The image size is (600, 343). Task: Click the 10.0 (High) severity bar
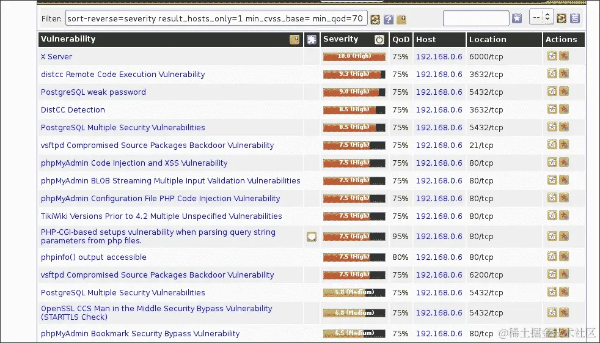(354, 57)
